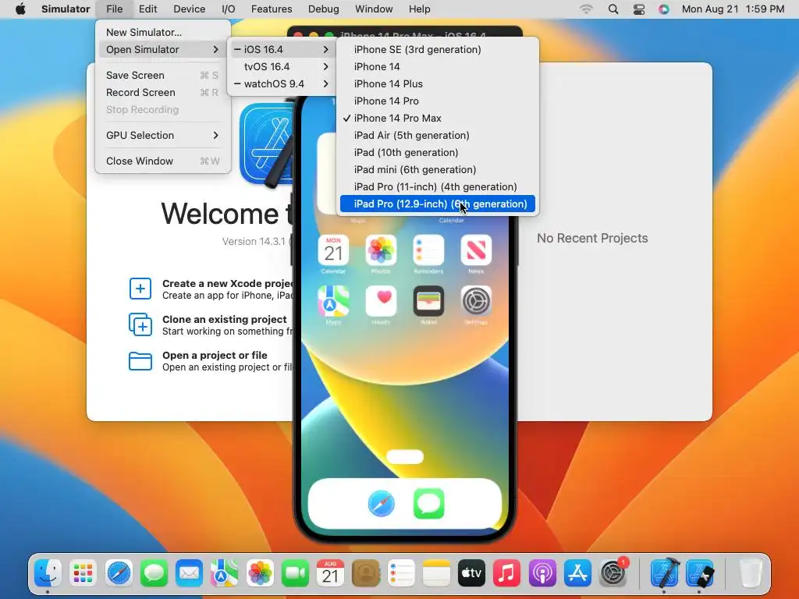Open Launchpad in the Dock
The image size is (799, 599).
tap(83, 573)
